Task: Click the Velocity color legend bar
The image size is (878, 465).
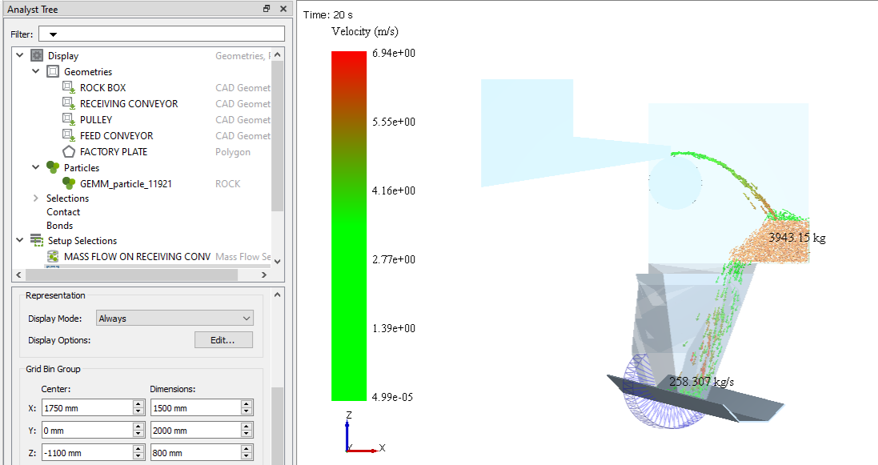Action: point(348,226)
